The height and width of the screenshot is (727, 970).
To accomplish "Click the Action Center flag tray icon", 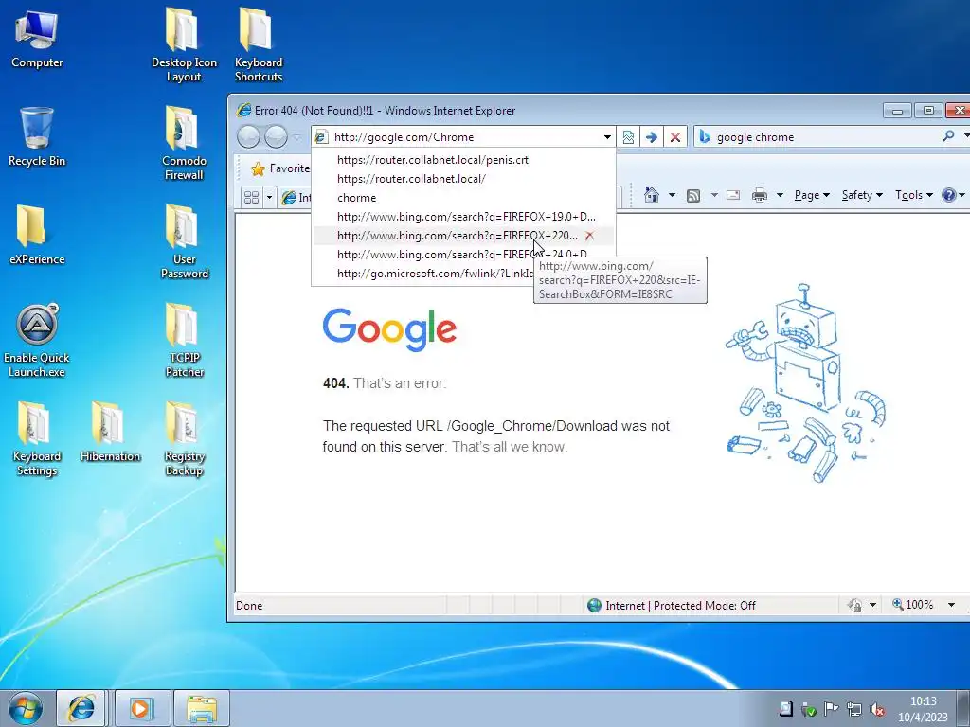I will [x=832, y=709].
